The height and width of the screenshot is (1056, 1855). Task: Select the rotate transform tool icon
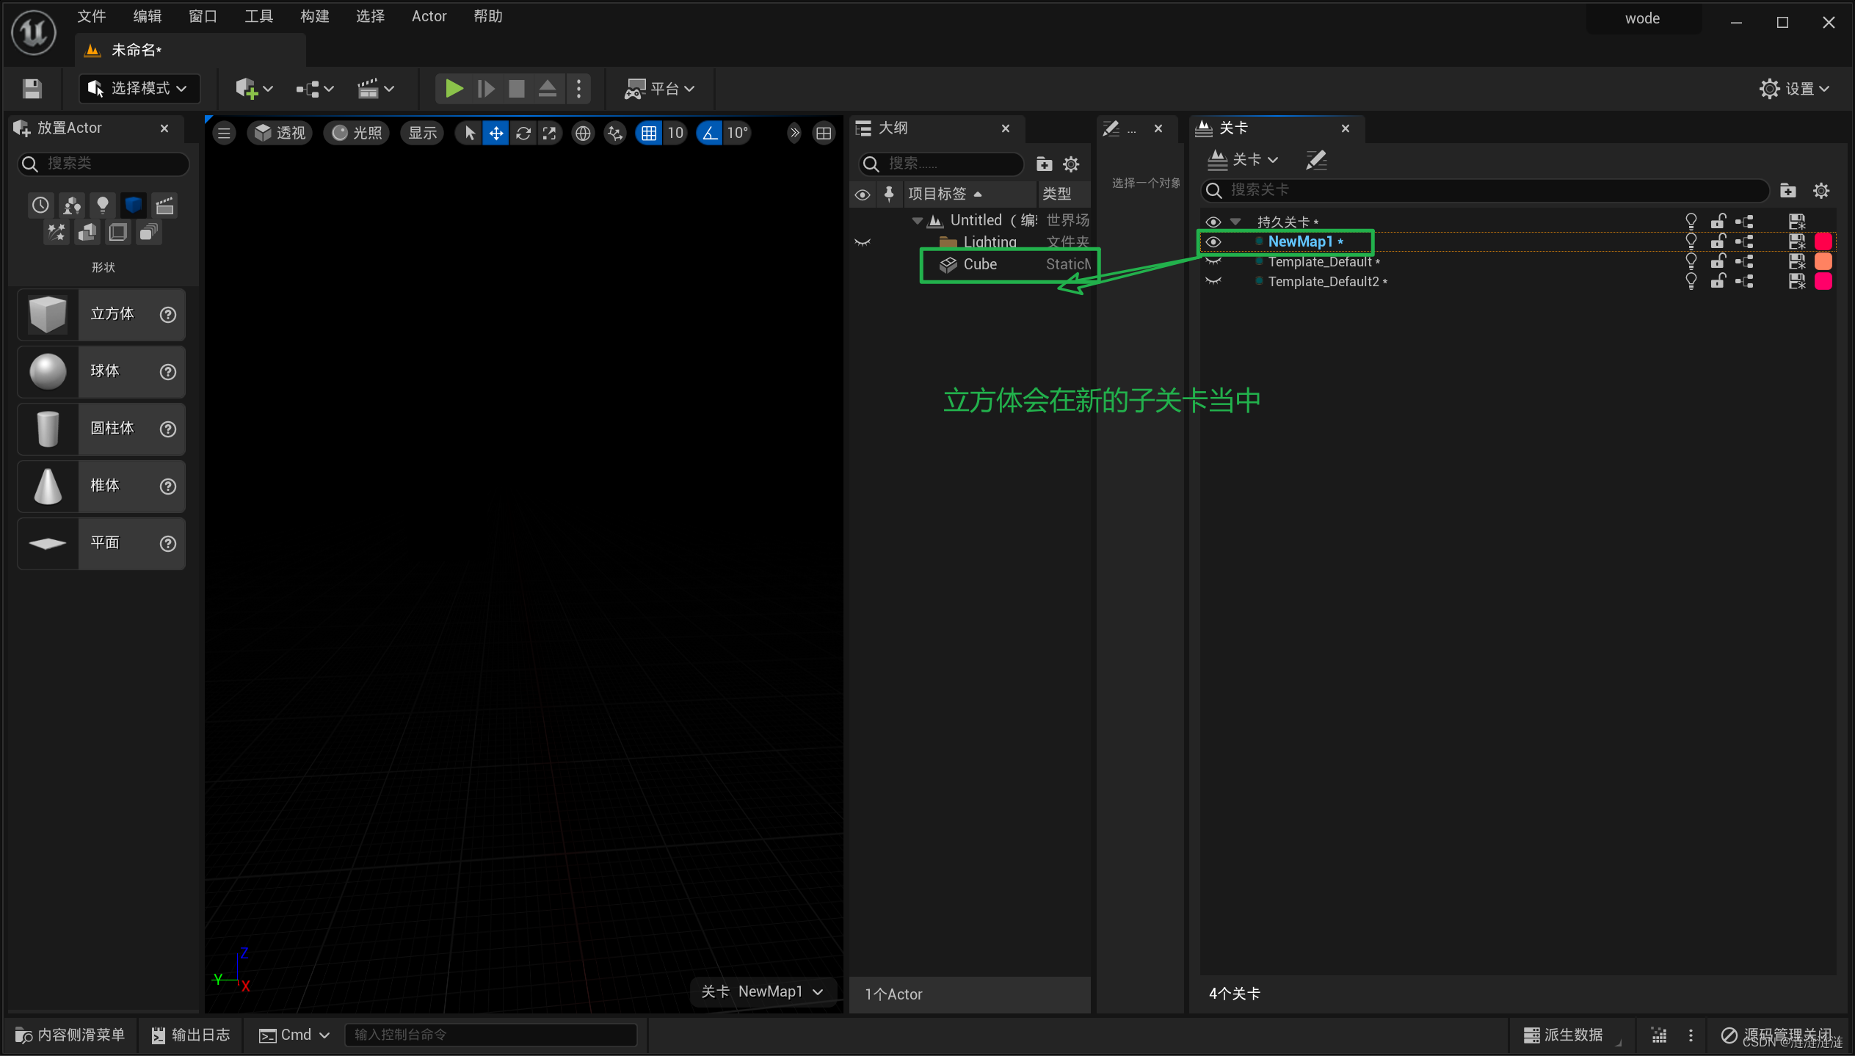tap(523, 133)
